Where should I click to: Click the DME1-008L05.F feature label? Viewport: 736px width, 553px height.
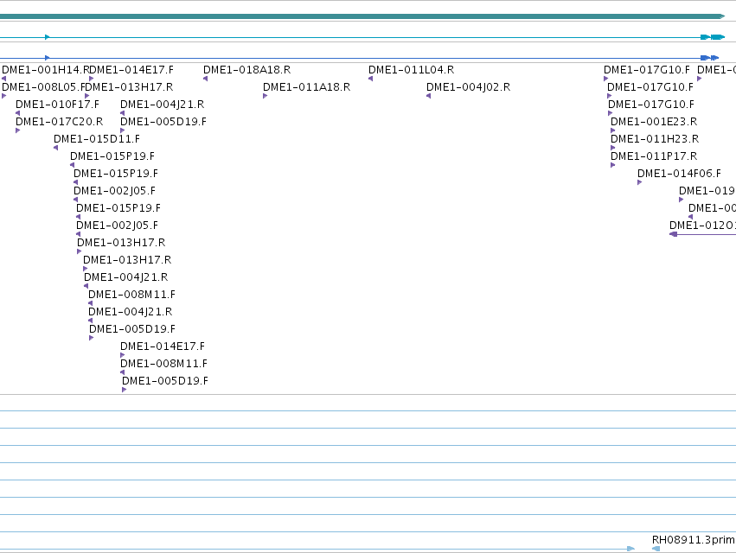[x=44, y=87]
